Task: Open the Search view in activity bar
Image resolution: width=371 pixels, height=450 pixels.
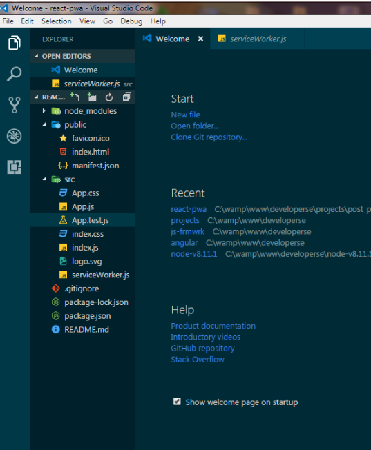Action: [14, 74]
